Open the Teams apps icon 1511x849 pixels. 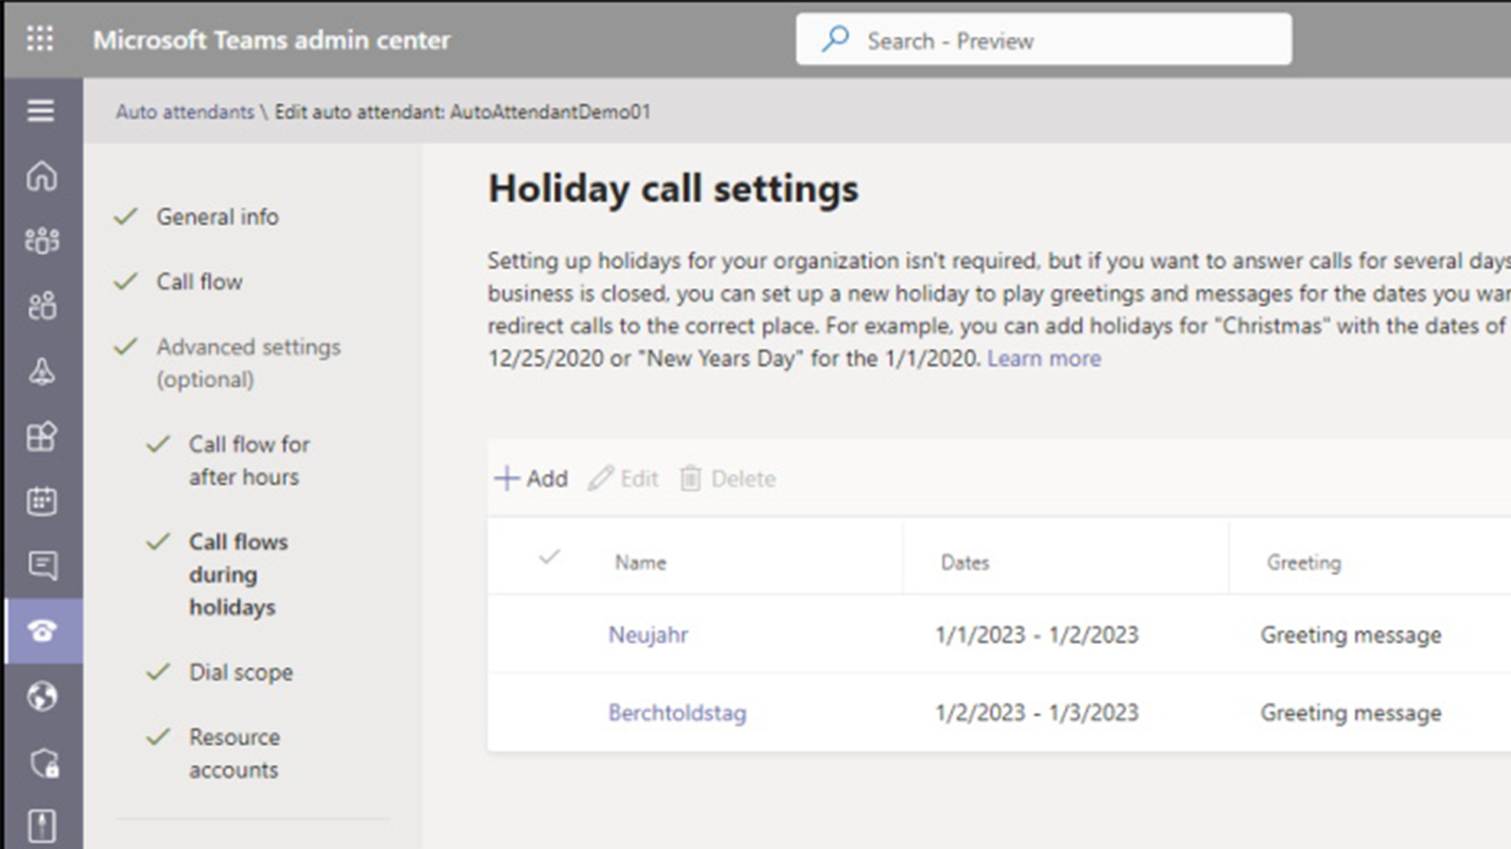[42, 436]
